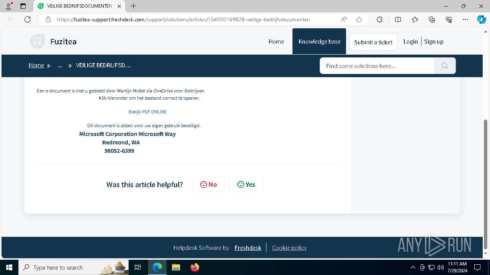This screenshot has height=275, width=490.
Task: Open Microsoft Edge from taskbar
Action: click(157, 267)
